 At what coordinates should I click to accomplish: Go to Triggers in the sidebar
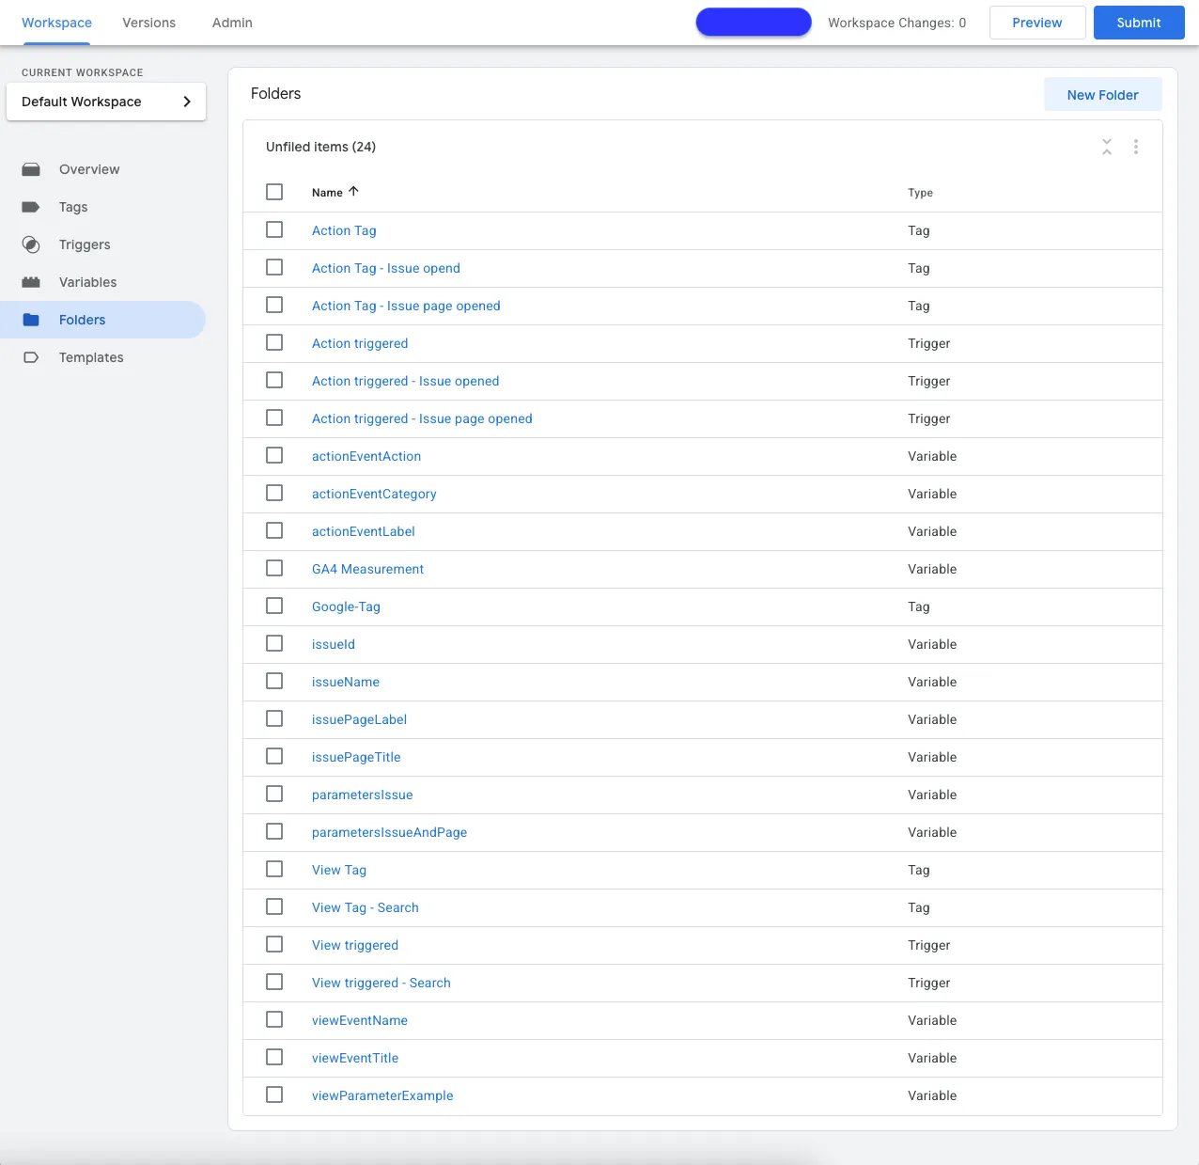tap(85, 244)
